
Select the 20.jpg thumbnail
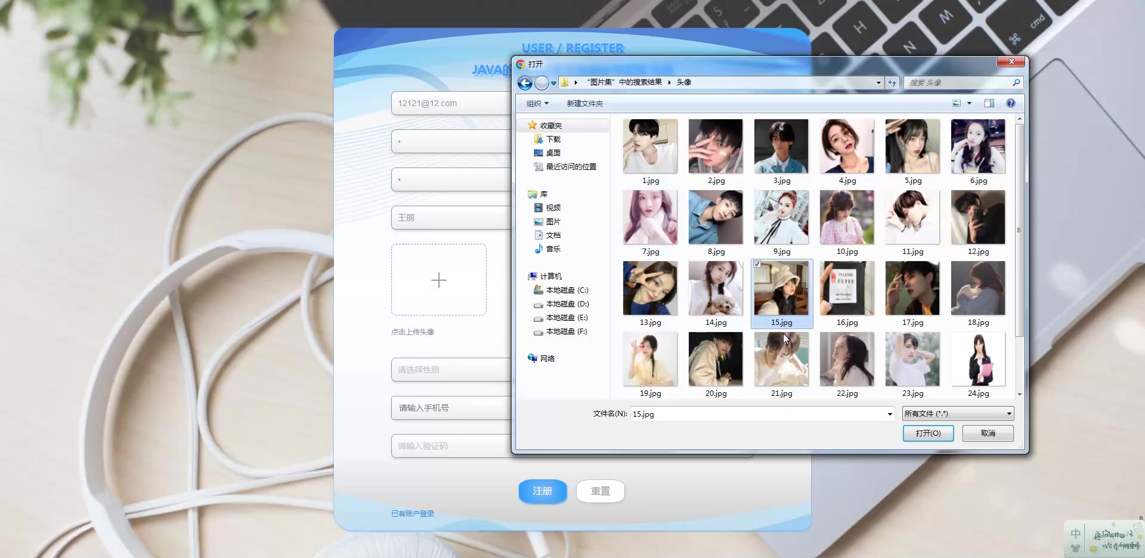(x=716, y=359)
